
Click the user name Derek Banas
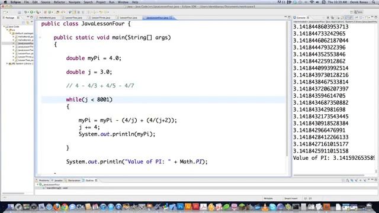[359, 2]
